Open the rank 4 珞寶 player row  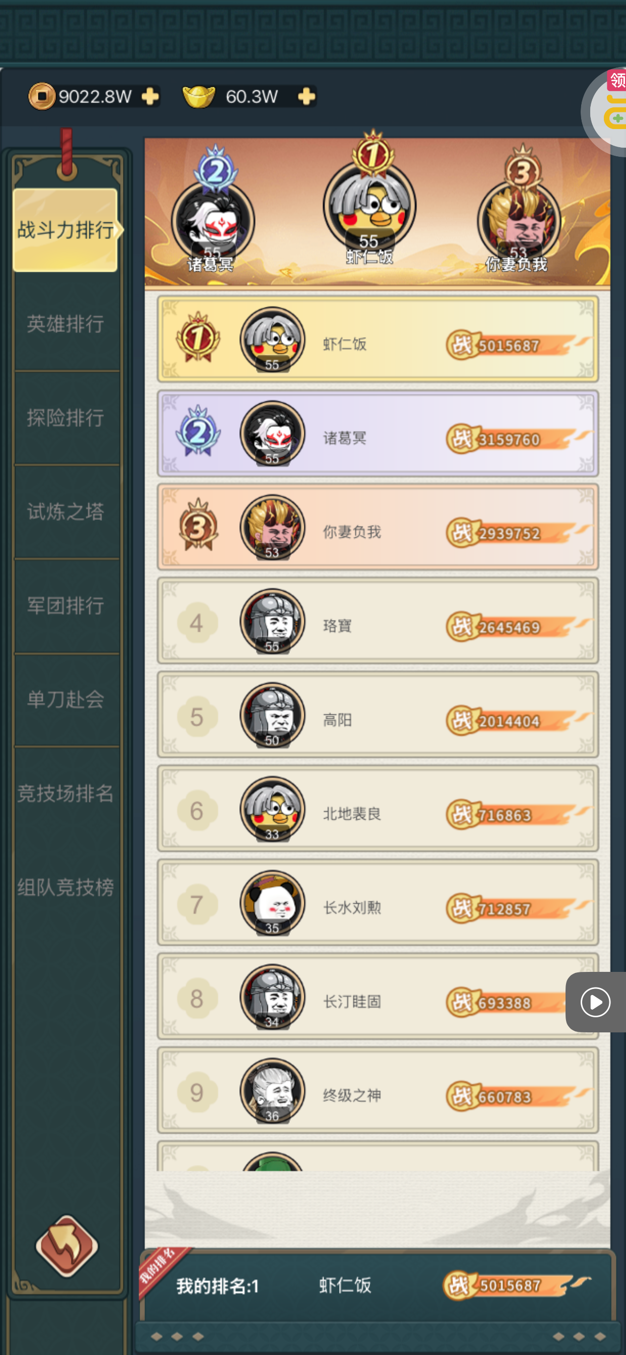[378, 621]
